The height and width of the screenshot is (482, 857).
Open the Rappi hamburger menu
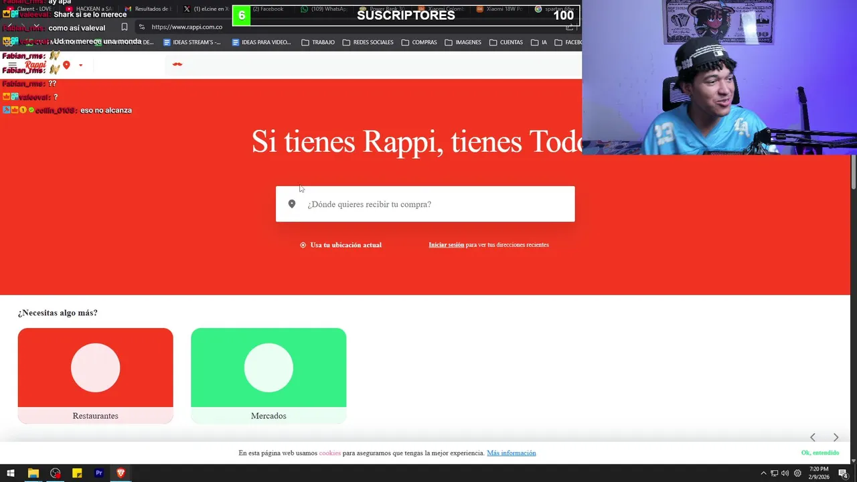12,65
